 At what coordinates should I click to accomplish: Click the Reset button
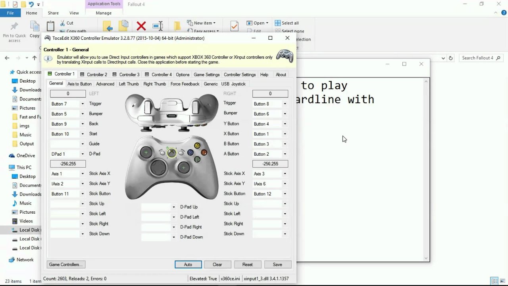[x=247, y=265]
